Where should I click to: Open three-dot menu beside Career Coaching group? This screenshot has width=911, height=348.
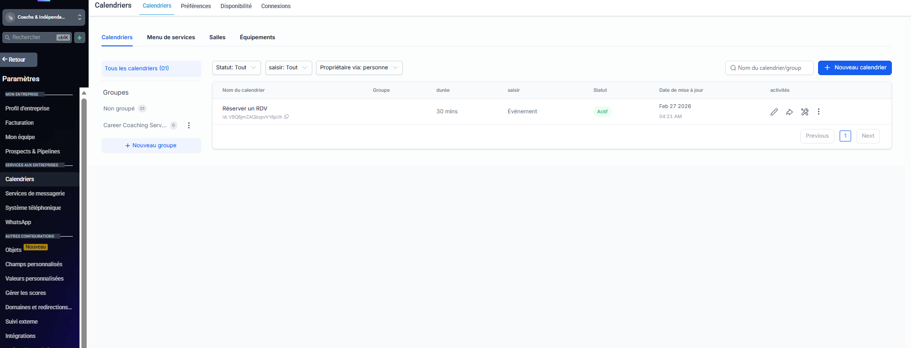189,125
